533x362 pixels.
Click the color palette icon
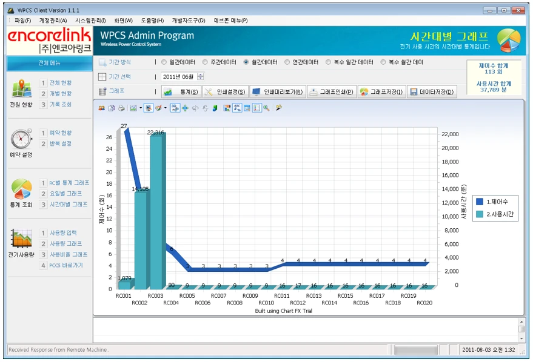coord(158,108)
